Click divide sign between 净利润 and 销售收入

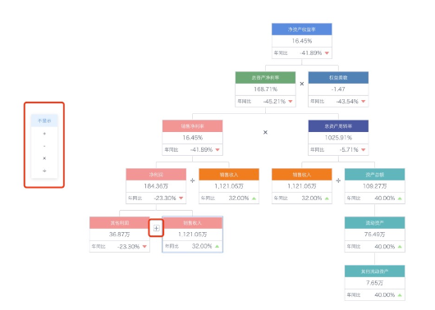[x=193, y=180]
